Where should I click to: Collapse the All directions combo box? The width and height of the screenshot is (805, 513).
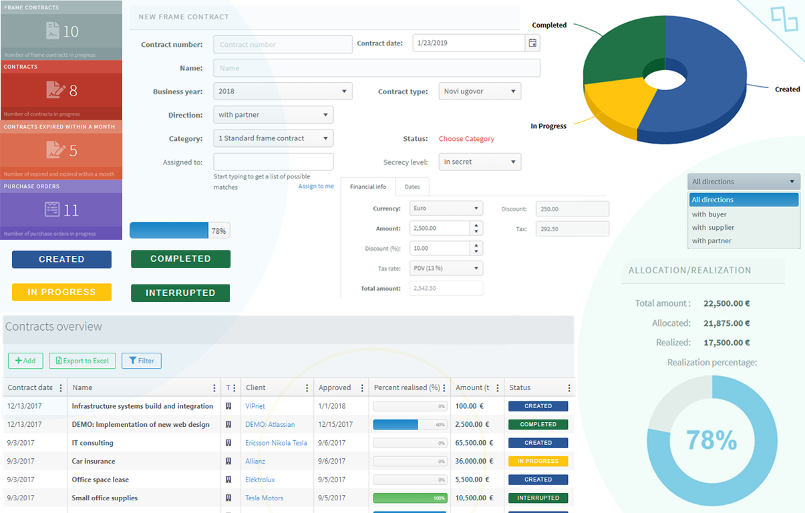click(x=744, y=182)
